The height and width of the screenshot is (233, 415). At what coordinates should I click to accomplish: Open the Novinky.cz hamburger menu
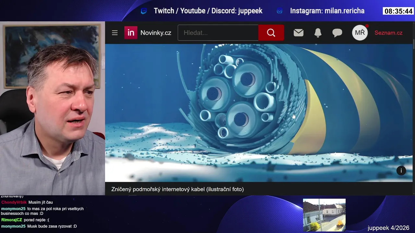click(x=115, y=33)
